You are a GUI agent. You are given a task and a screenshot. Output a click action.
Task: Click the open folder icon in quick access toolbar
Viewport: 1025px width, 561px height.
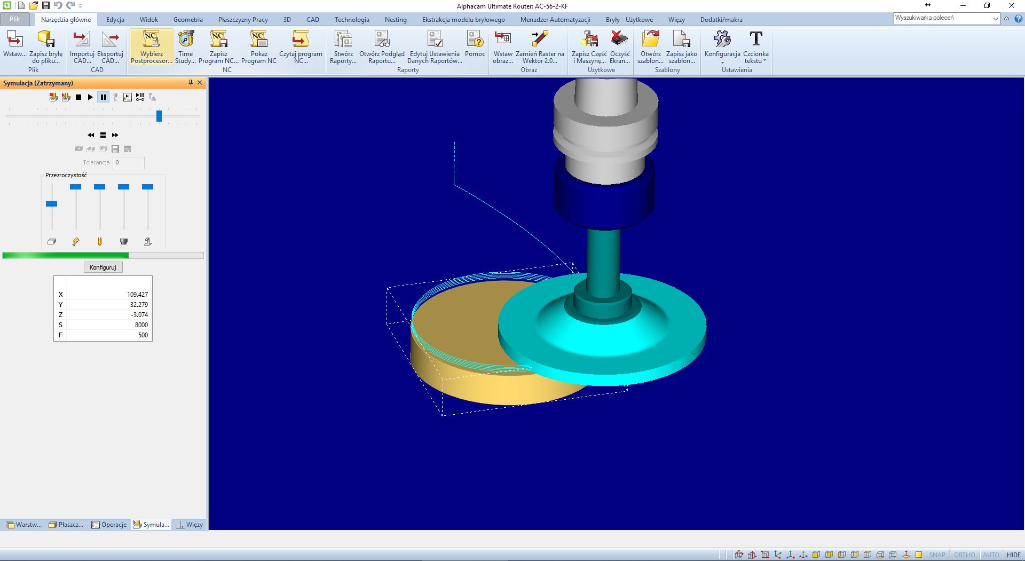pyautogui.click(x=33, y=6)
